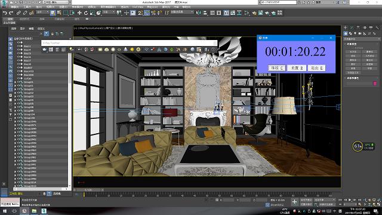The height and width of the screenshot is (215, 382).
Task: Open the Display command panel tab
Action: coord(371,27)
